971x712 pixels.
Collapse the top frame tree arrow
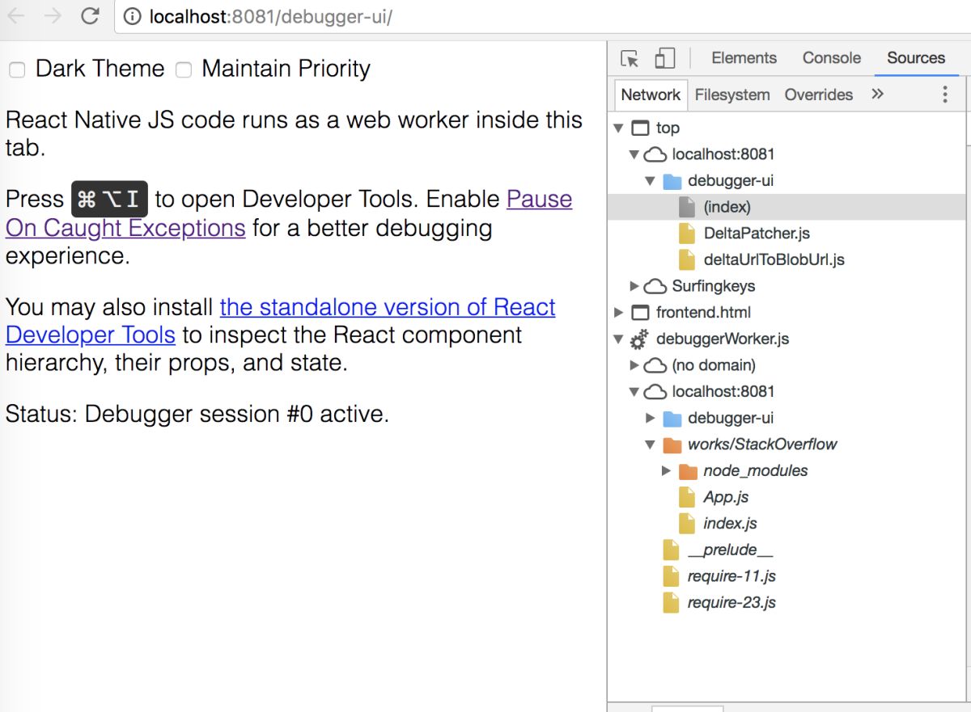click(618, 128)
